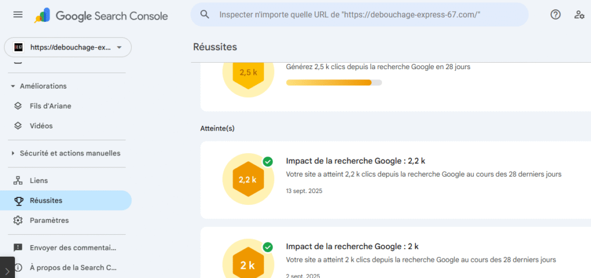Open À propos de la Search Console
Viewport: 591px width, 278px height.
point(73,267)
